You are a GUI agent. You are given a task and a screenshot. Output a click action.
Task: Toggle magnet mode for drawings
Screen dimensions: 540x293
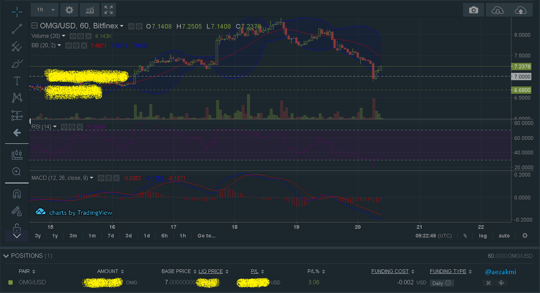[x=17, y=194]
